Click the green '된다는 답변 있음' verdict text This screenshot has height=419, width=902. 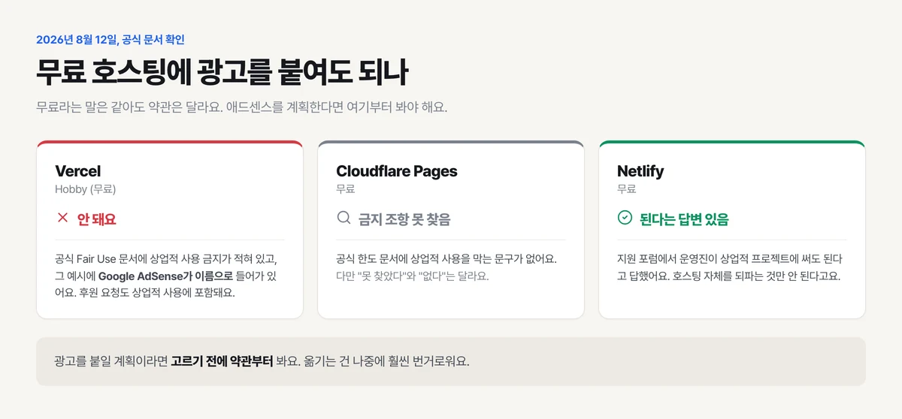tap(684, 219)
